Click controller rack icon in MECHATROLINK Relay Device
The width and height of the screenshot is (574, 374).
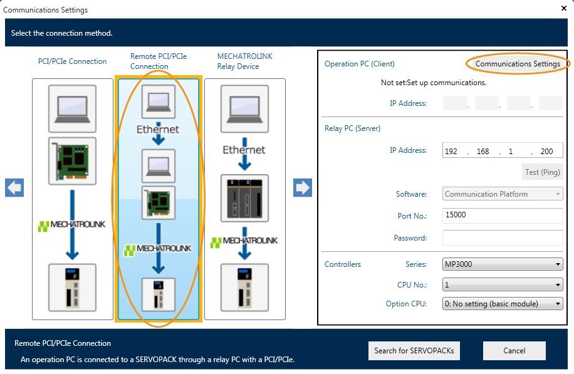[244, 199]
